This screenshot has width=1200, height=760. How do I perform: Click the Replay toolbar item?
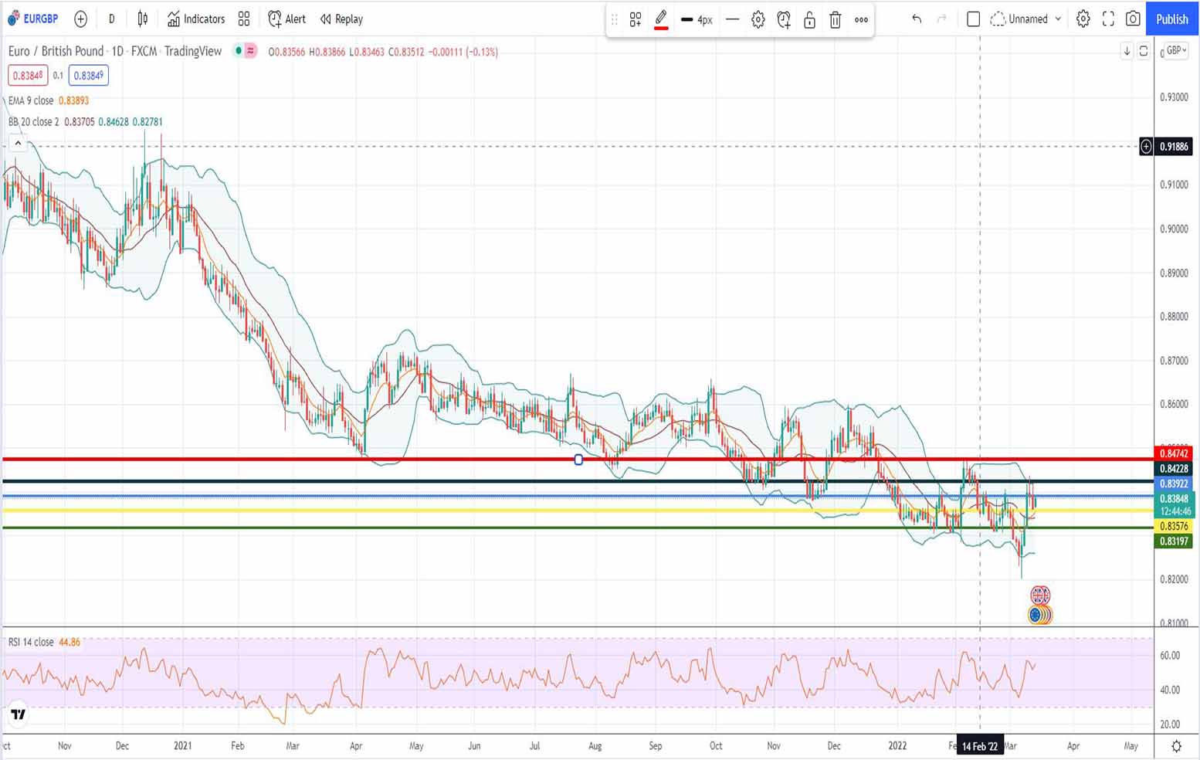(341, 19)
